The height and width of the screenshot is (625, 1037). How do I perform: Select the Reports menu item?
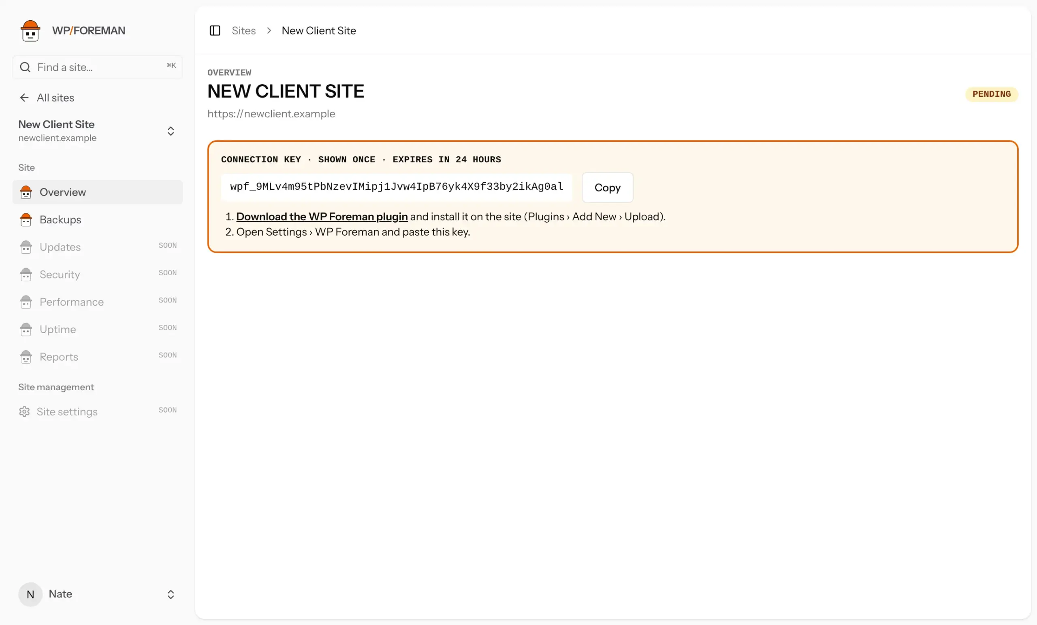(x=98, y=357)
